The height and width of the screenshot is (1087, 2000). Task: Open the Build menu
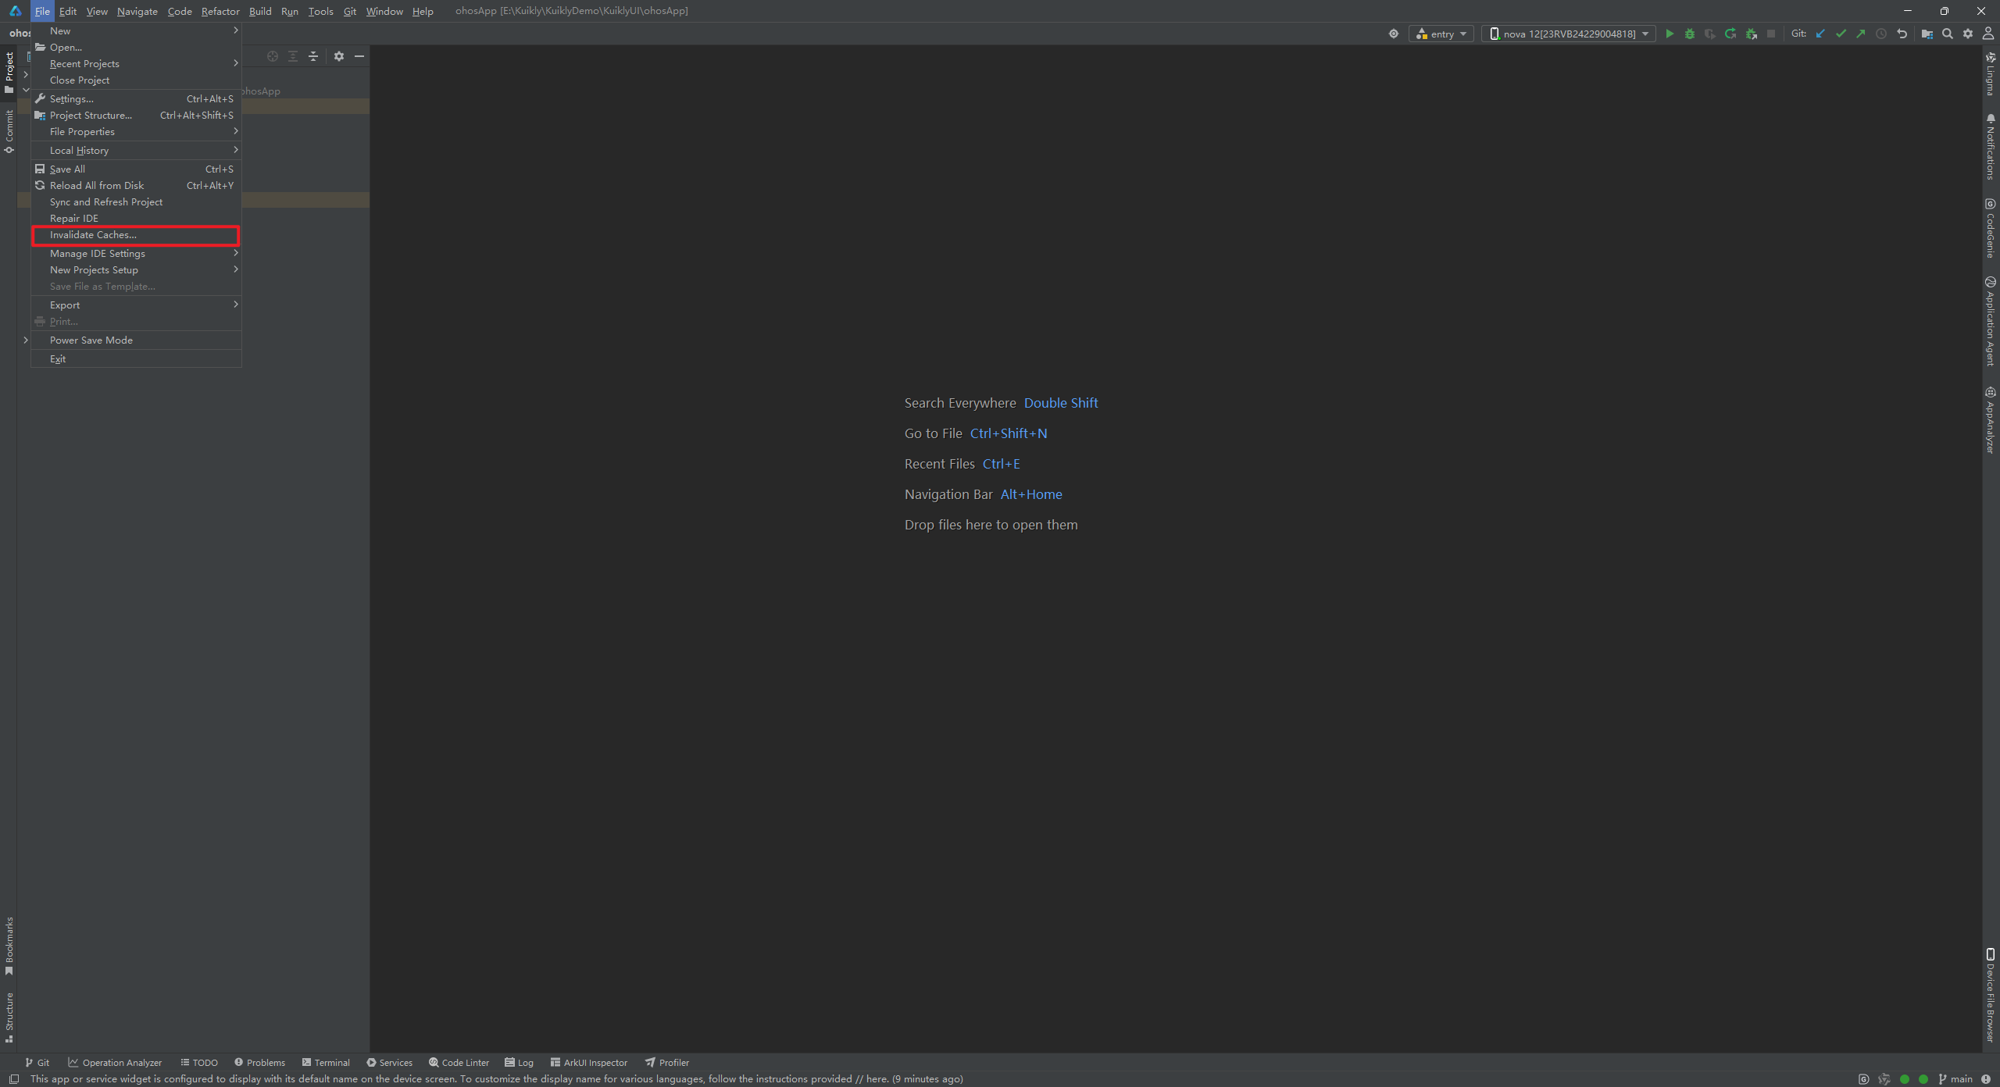pyautogui.click(x=260, y=11)
